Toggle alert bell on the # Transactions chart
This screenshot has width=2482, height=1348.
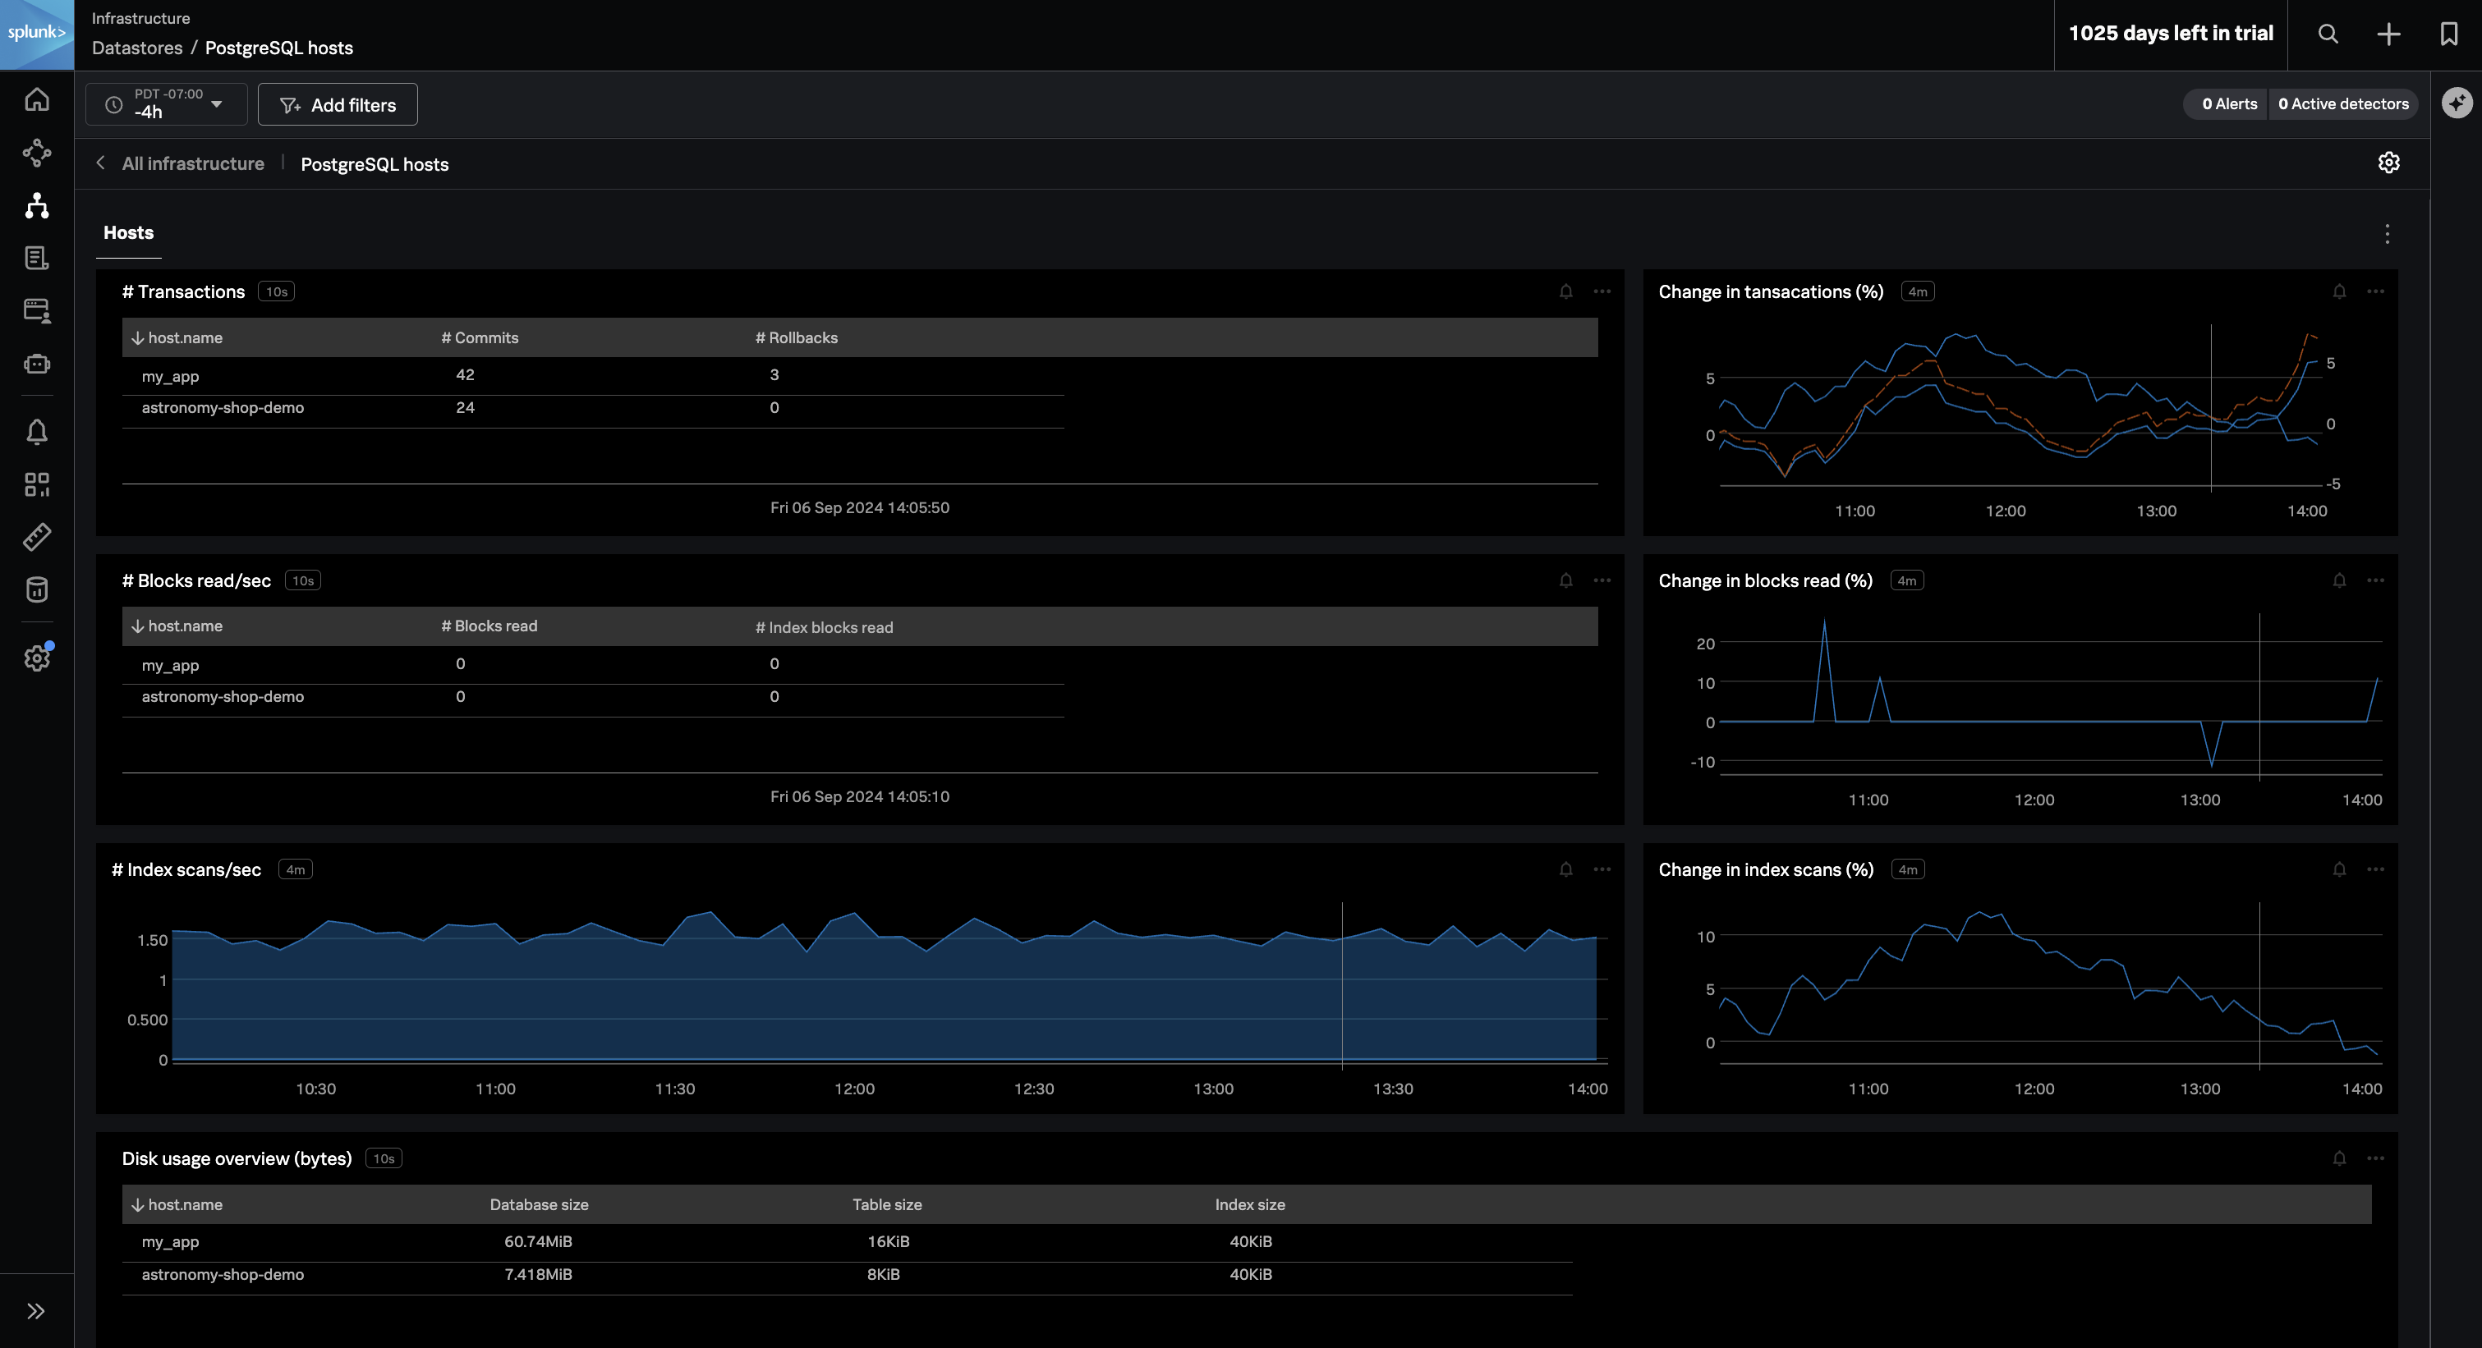[1565, 291]
